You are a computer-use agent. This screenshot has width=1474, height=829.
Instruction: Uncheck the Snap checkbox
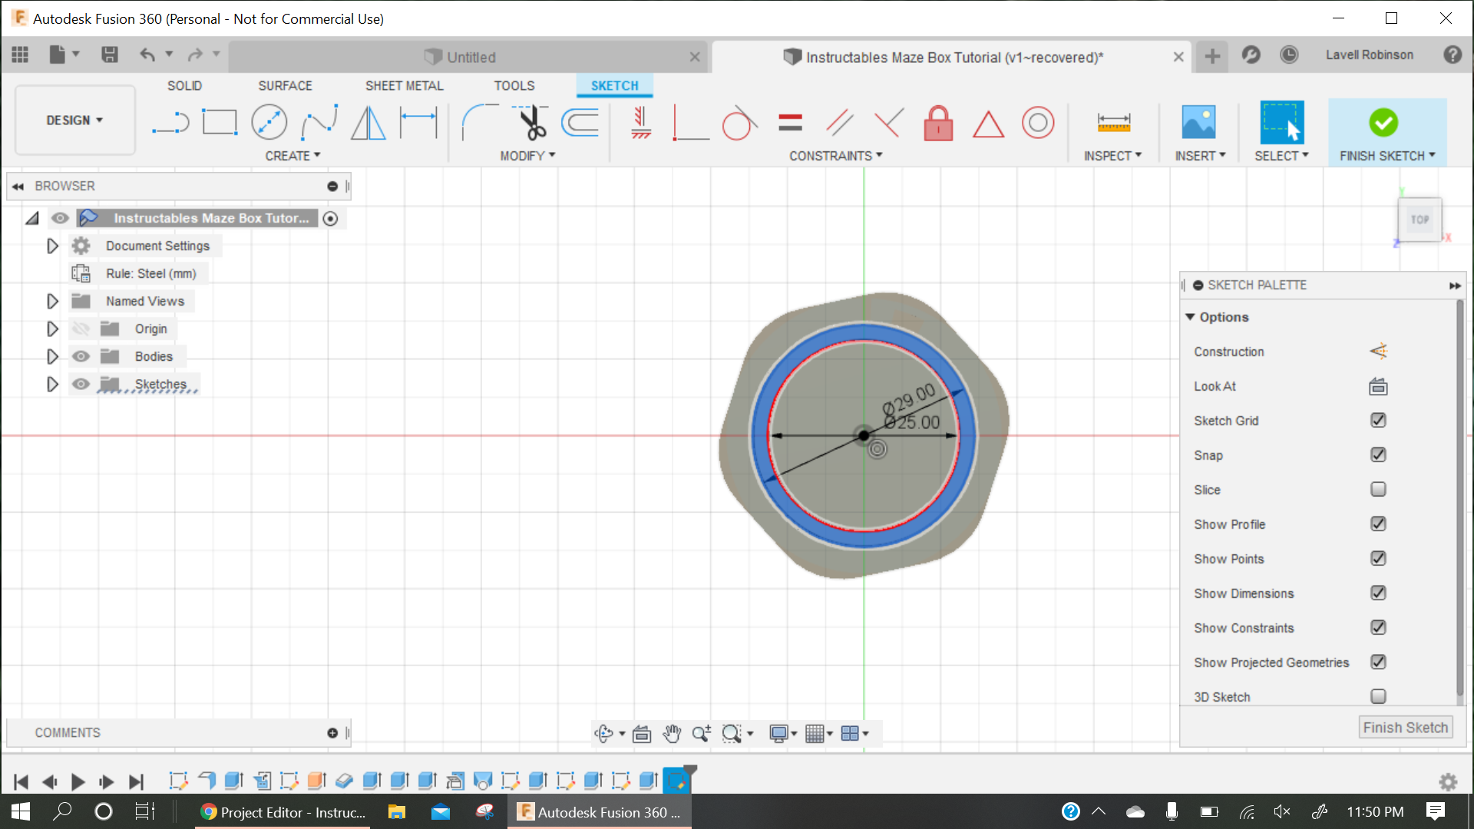point(1378,455)
